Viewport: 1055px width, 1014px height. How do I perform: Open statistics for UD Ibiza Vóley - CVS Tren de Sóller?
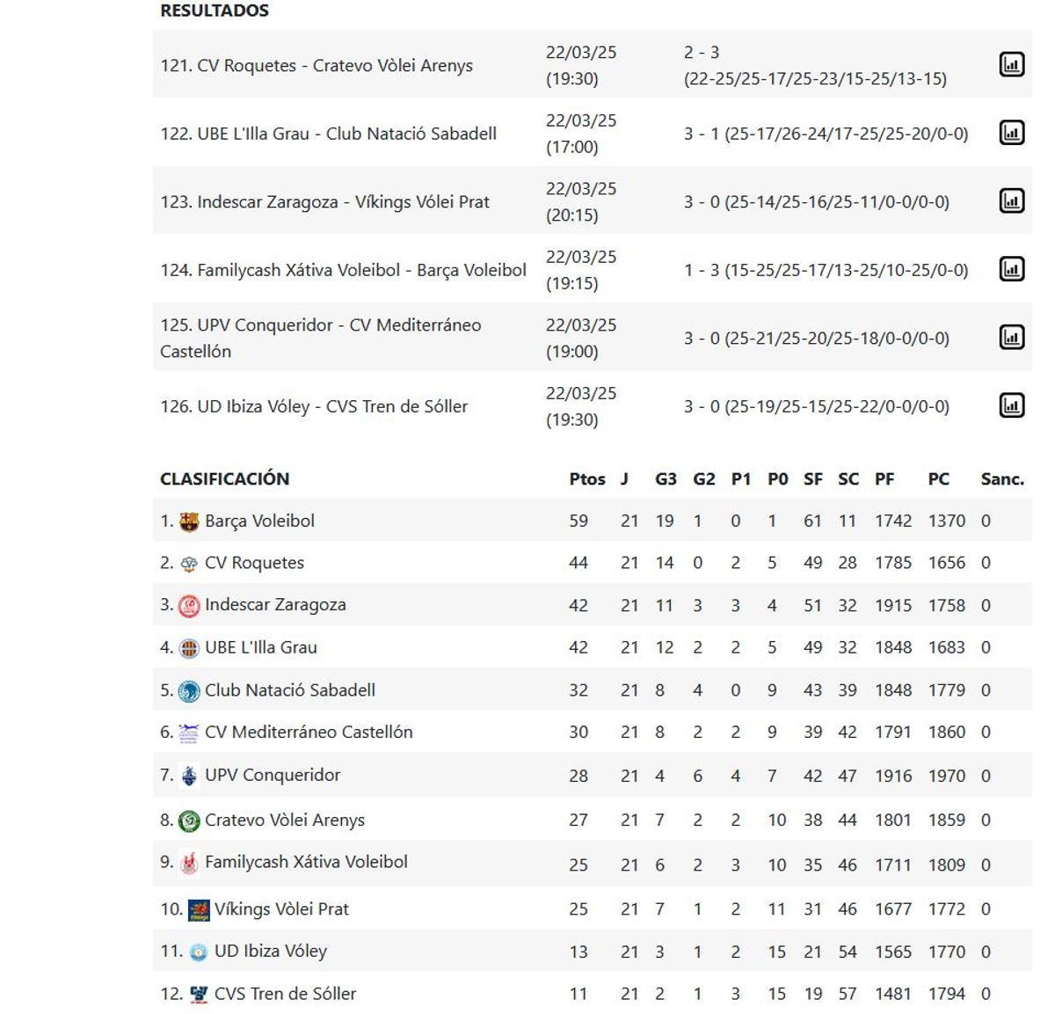click(1013, 405)
